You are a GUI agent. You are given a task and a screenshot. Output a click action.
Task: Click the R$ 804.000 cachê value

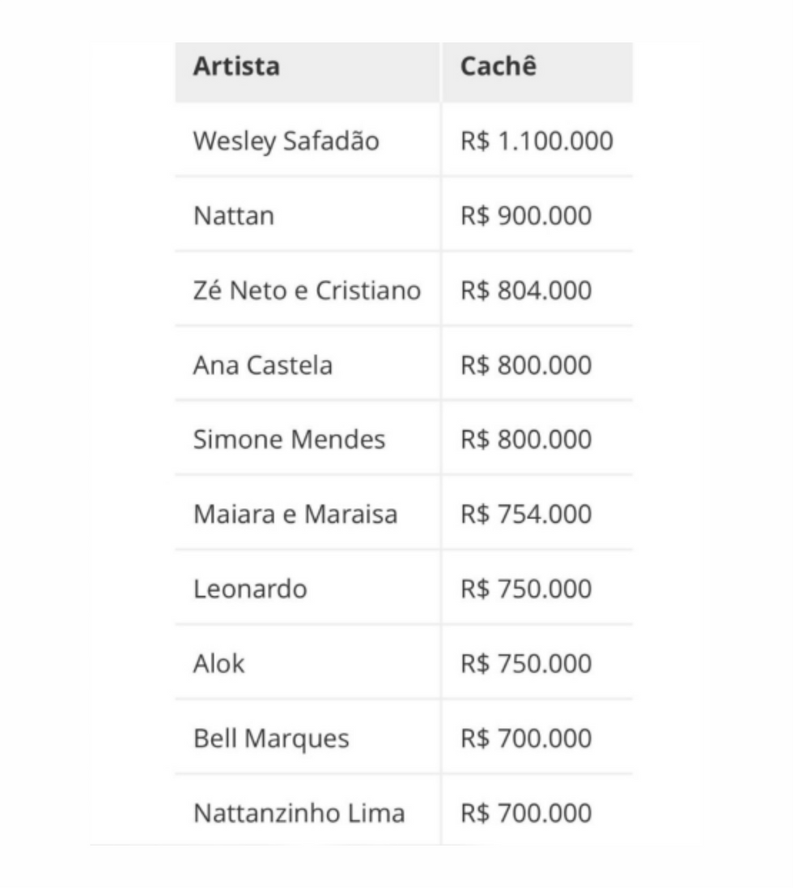(x=526, y=290)
